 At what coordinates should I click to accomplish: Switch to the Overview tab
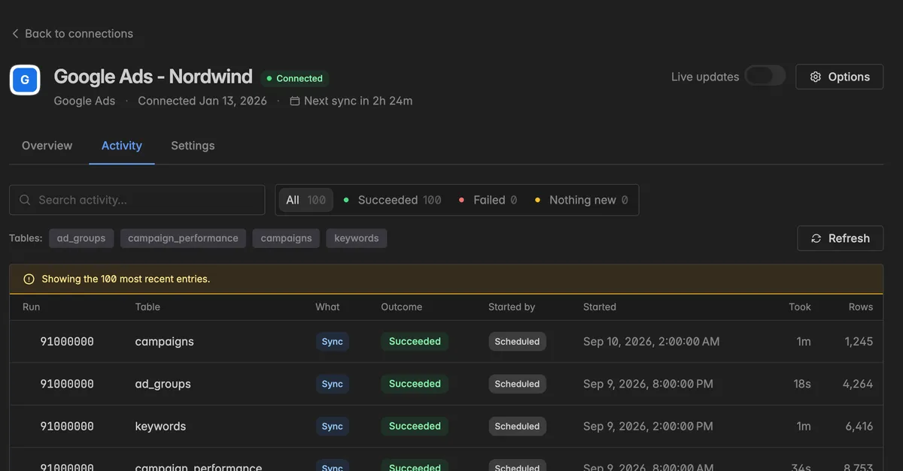(x=47, y=146)
